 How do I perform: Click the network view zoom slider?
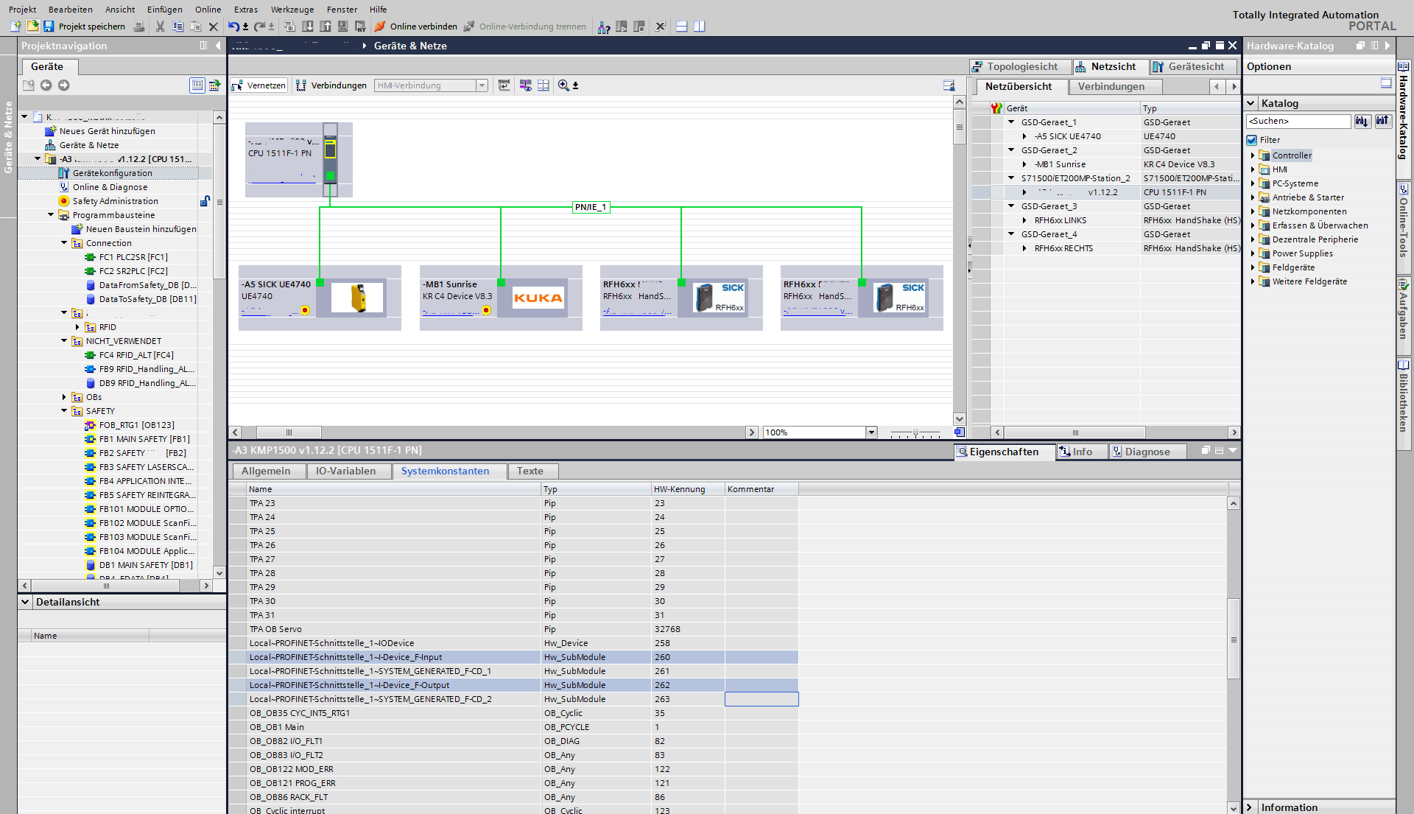coord(915,432)
